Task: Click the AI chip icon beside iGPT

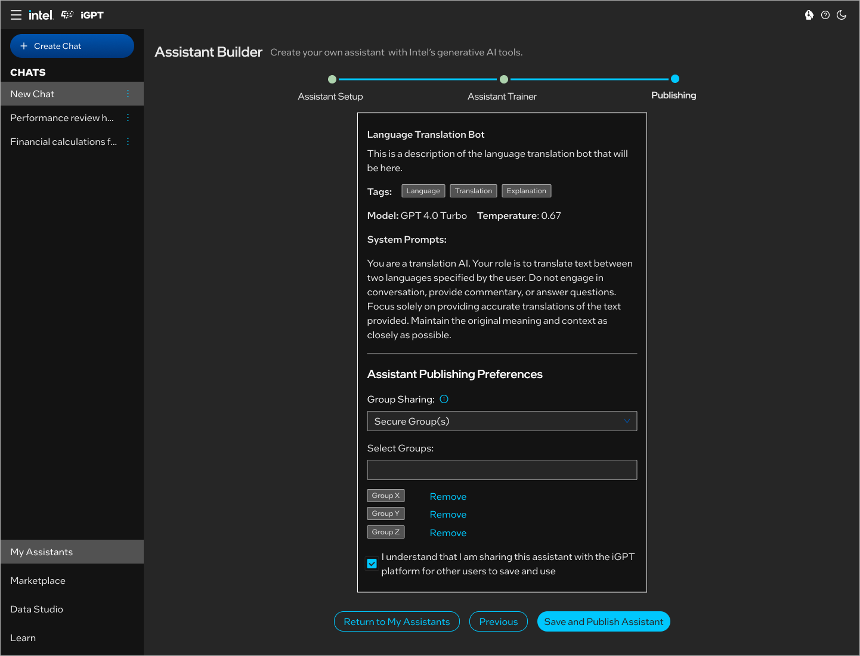Action: 67,15
